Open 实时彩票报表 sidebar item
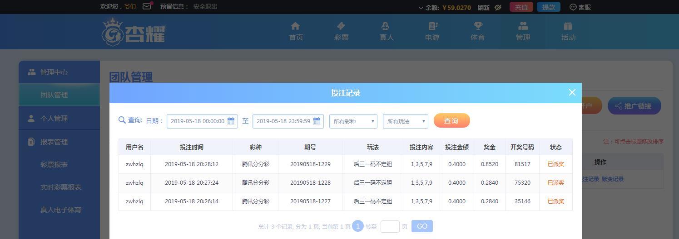Image resolution: width=679 pixels, height=239 pixels. (61, 187)
